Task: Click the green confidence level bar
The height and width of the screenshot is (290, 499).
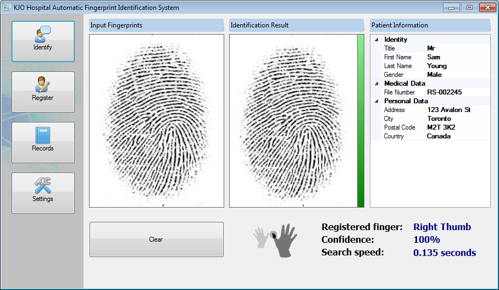Action: pos(361,121)
